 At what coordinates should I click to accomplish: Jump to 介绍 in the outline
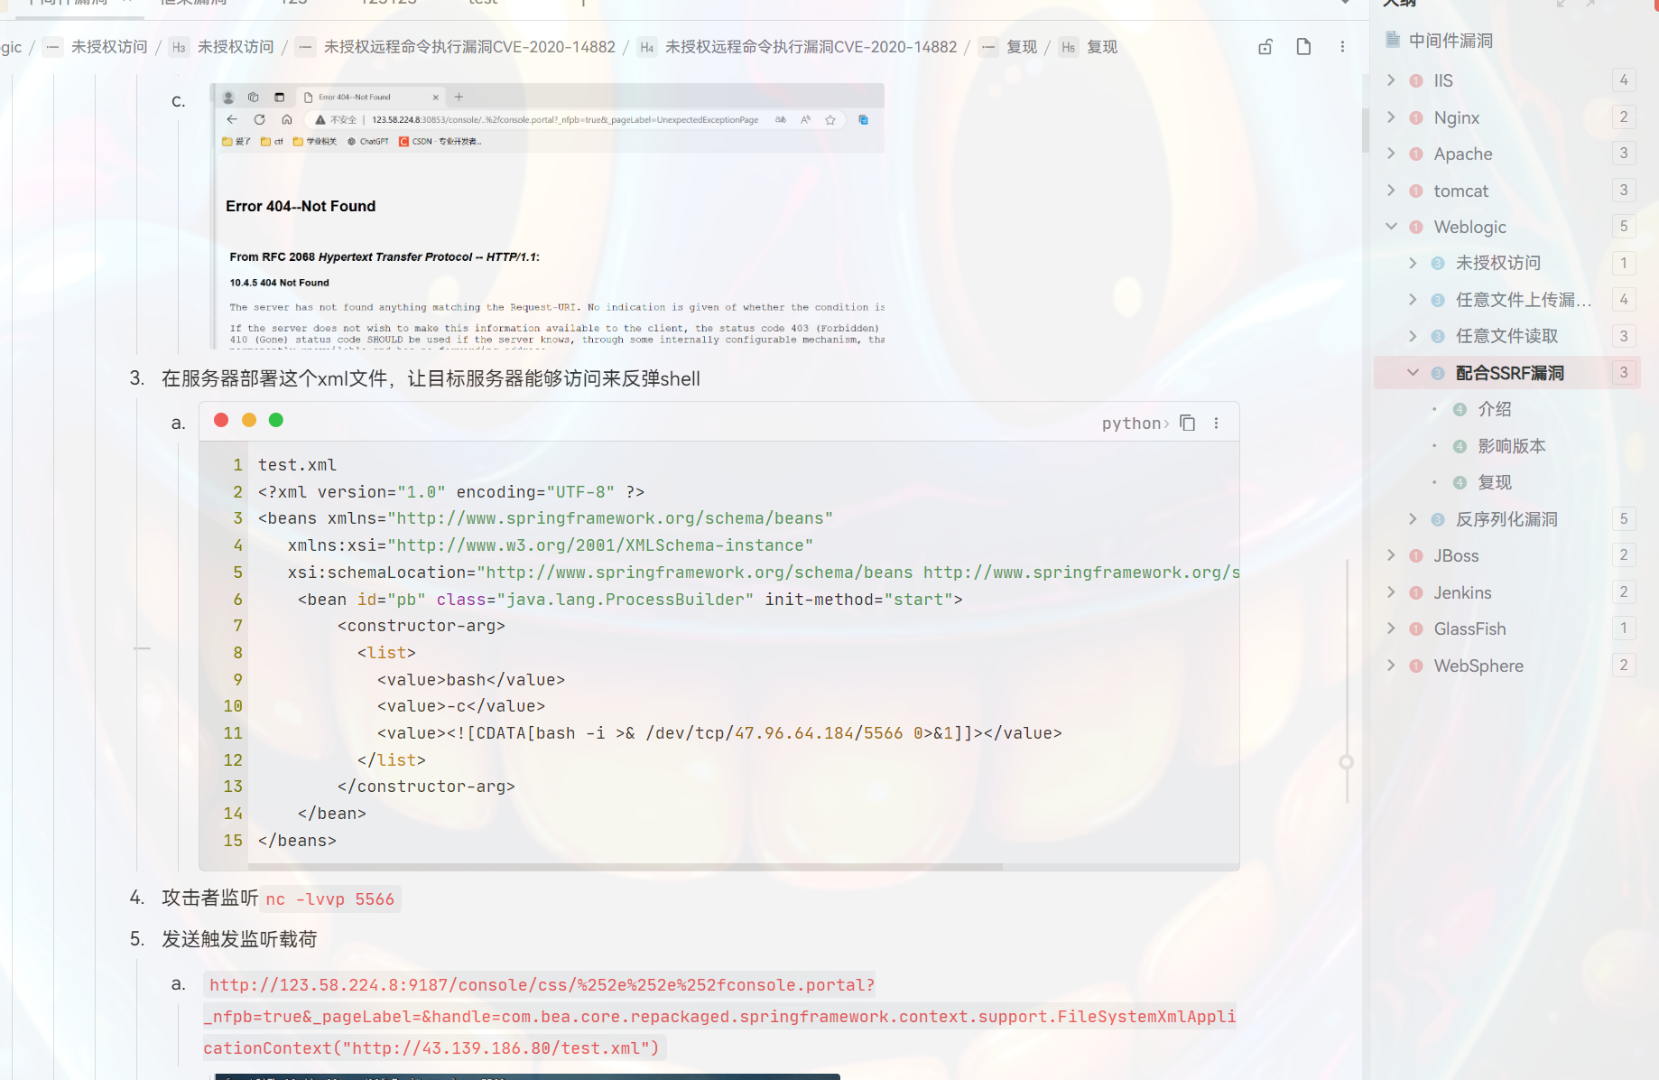pos(1494,409)
